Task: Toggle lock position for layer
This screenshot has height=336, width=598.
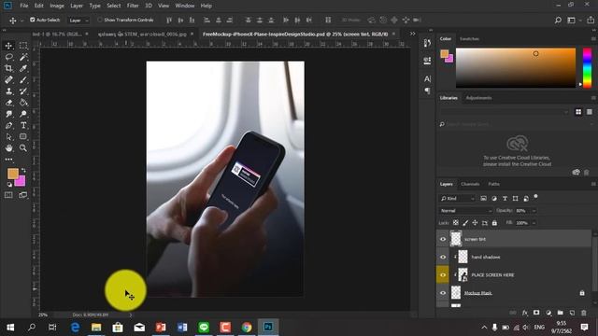Action: pyautogui.click(x=476, y=223)
